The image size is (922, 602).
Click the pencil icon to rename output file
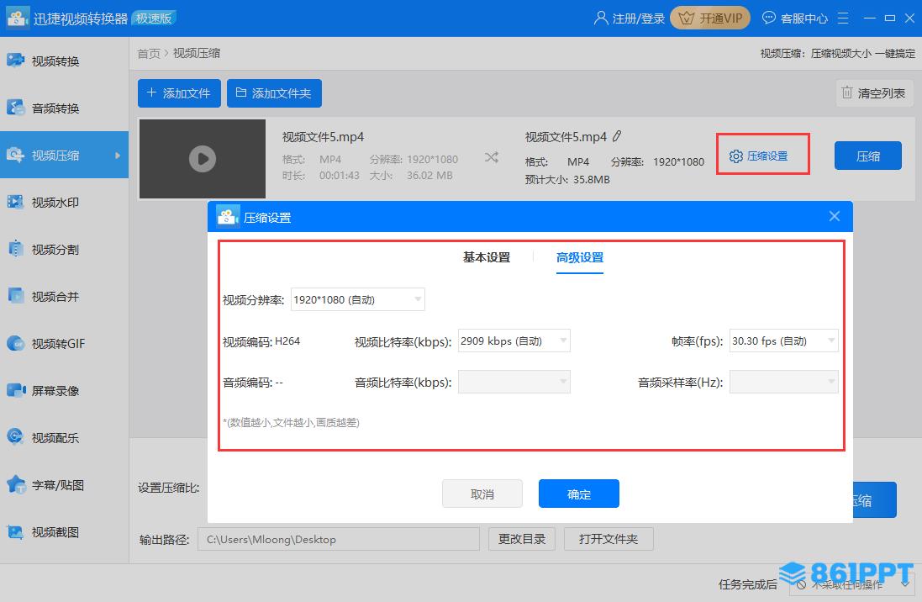(617, 136)
